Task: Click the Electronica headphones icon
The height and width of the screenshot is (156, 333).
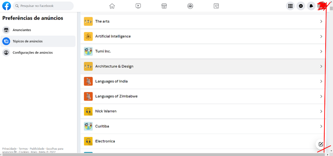Action: click(88, 141)
